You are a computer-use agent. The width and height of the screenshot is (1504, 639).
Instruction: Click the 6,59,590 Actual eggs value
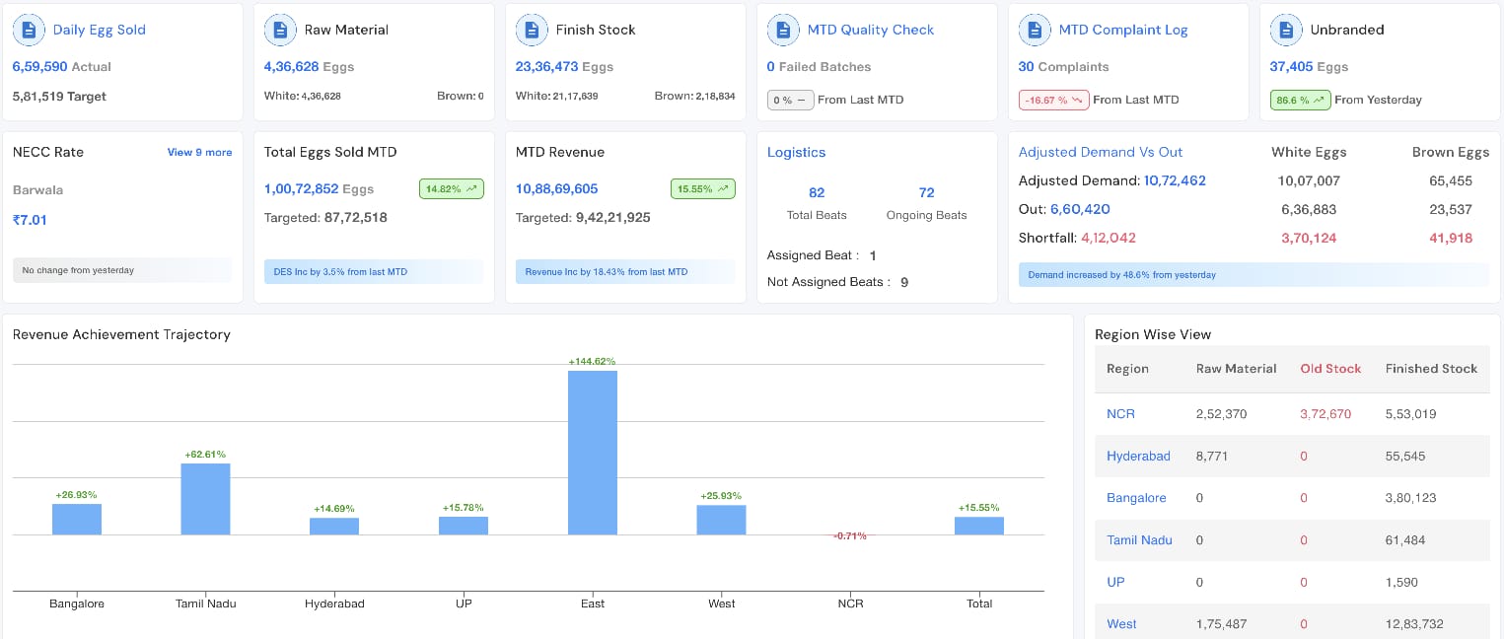click(x=39, y=67)
